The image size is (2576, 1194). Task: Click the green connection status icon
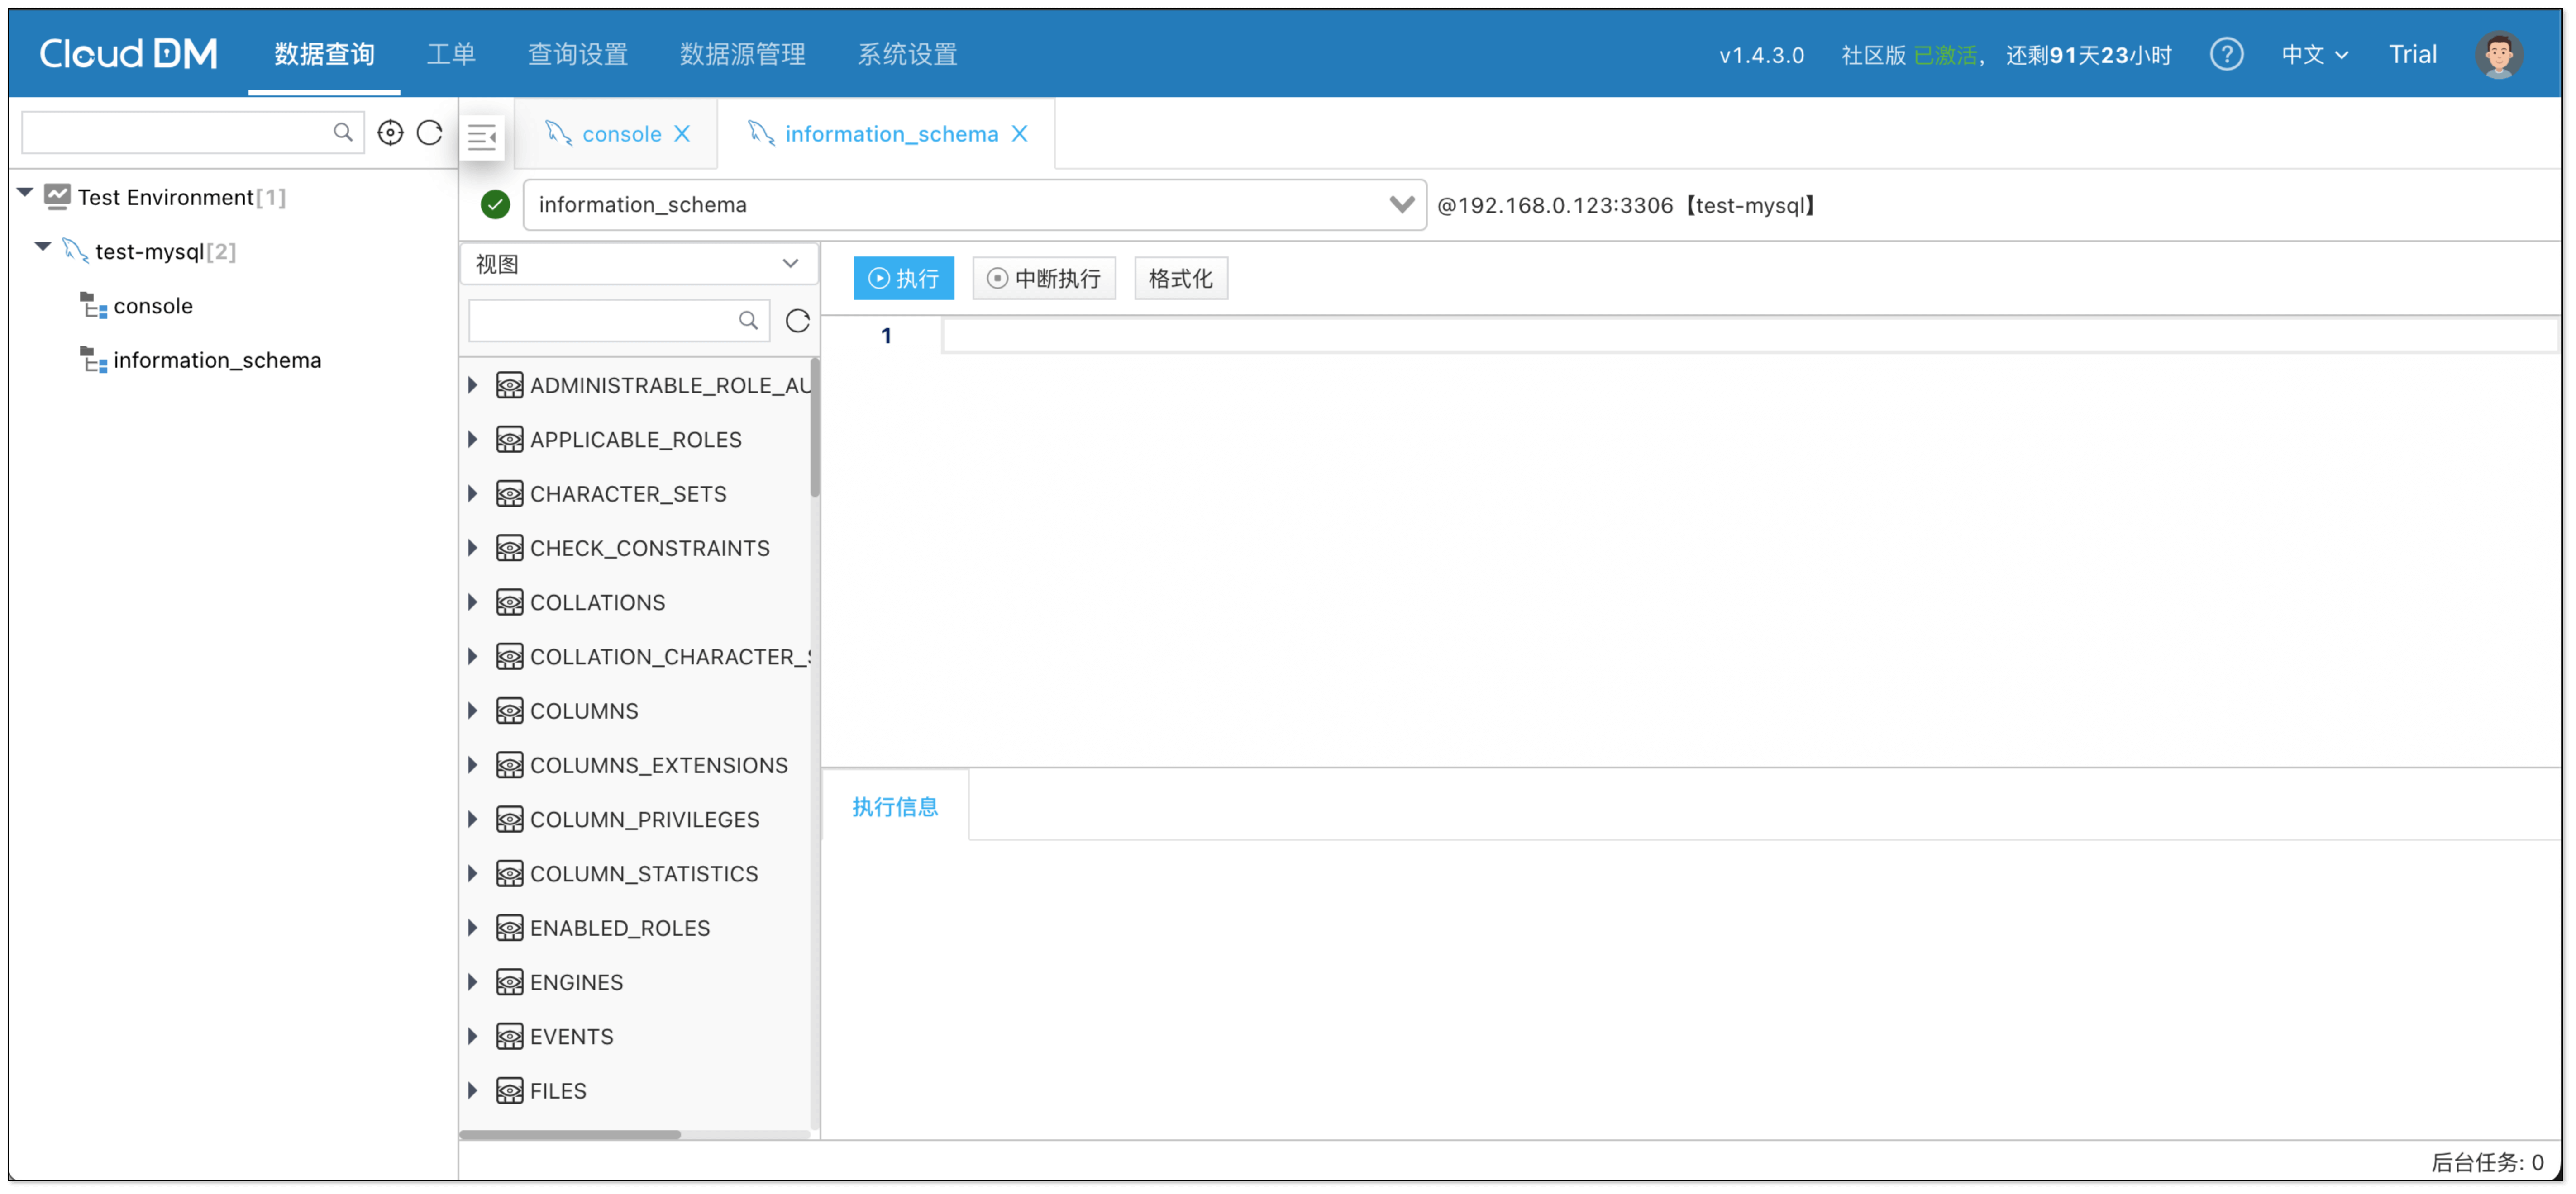495,205
